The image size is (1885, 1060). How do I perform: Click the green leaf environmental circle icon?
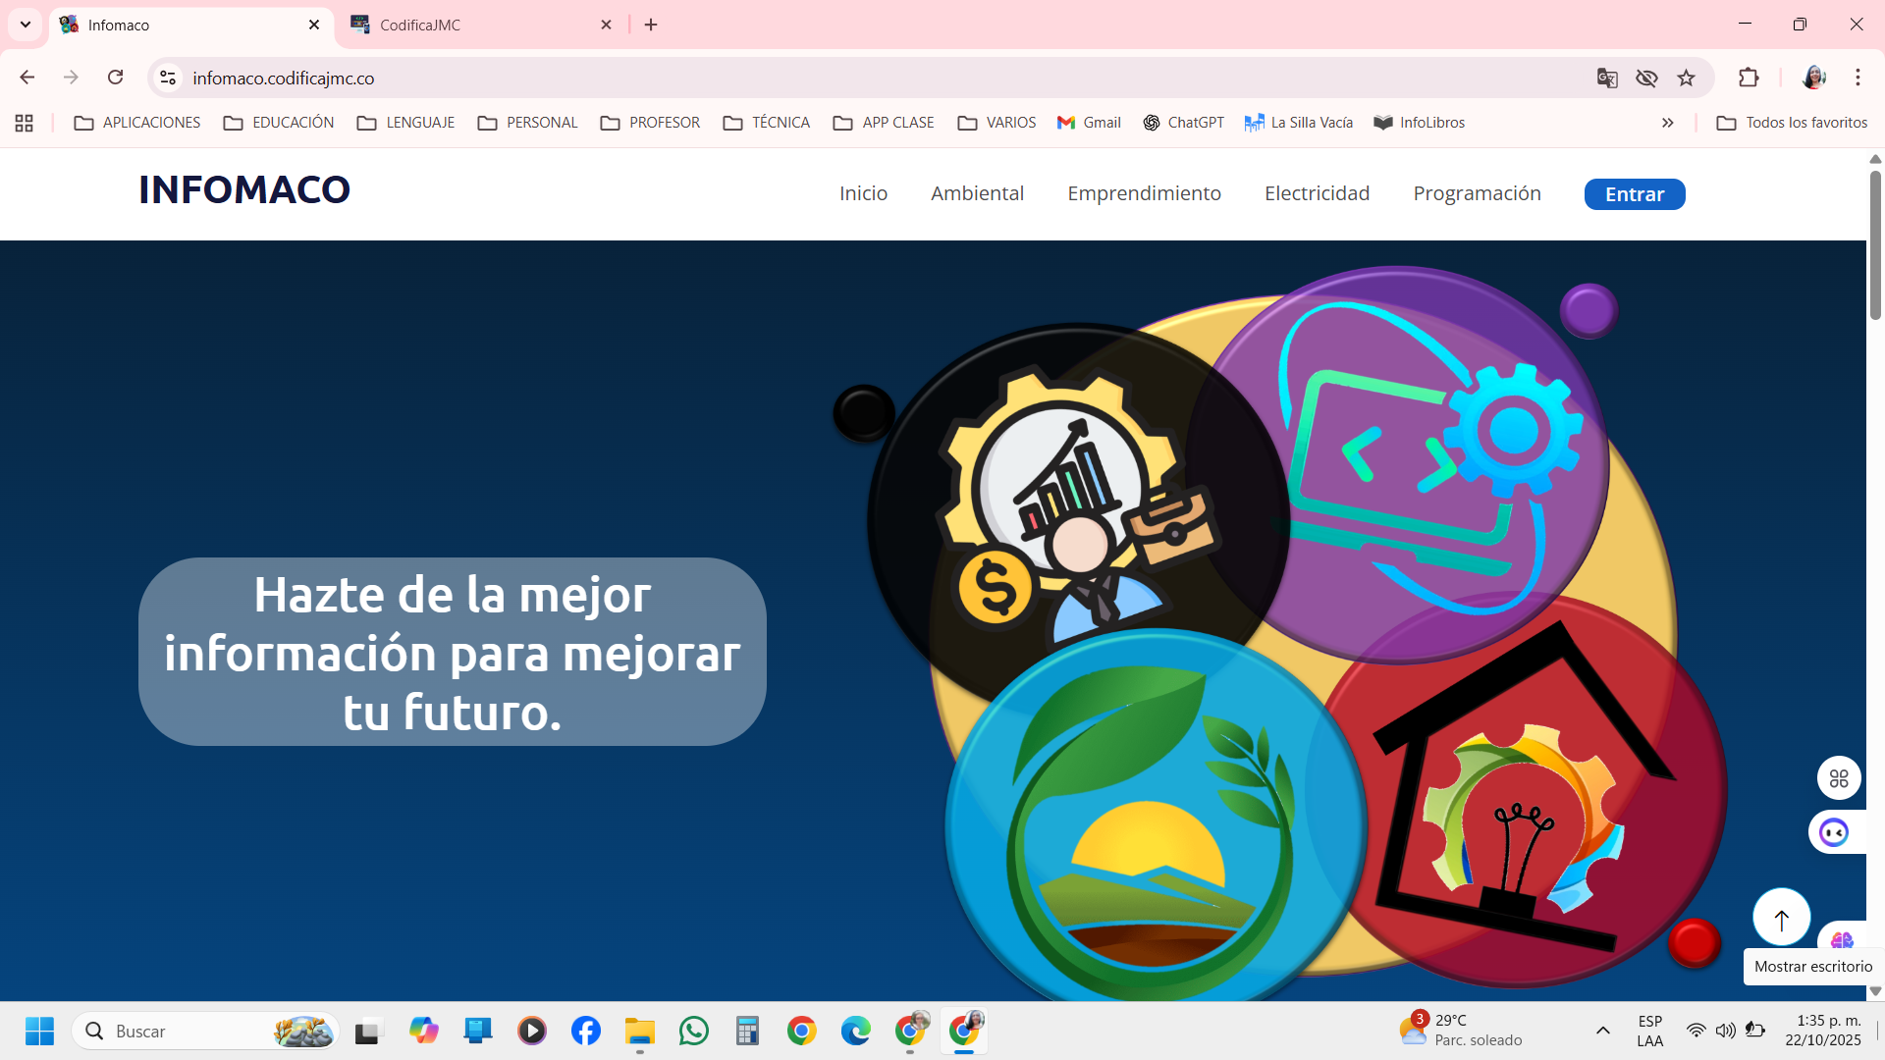(x=1149, y=824)
